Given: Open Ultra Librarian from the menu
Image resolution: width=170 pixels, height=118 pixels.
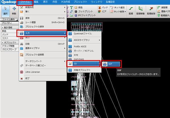Looking at the screenshot, I should coord(43,72).
